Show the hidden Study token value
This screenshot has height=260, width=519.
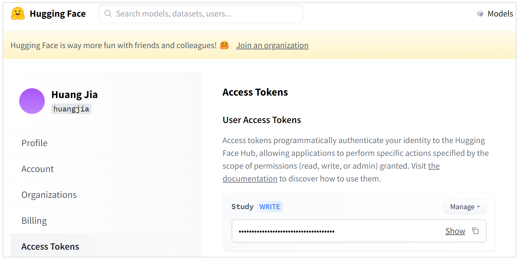click(x=455, y=231)
